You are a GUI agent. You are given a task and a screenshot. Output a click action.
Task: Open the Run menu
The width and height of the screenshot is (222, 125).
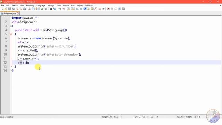click(x=72, y=5)
